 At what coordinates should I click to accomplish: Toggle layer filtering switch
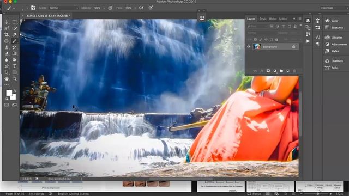(x=300, y=26)
